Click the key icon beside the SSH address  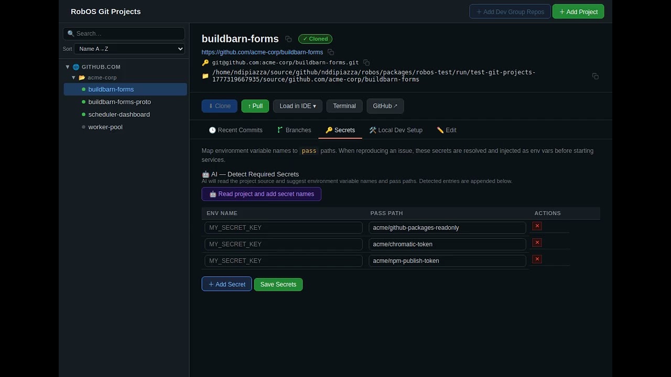(x=205, y=63)
